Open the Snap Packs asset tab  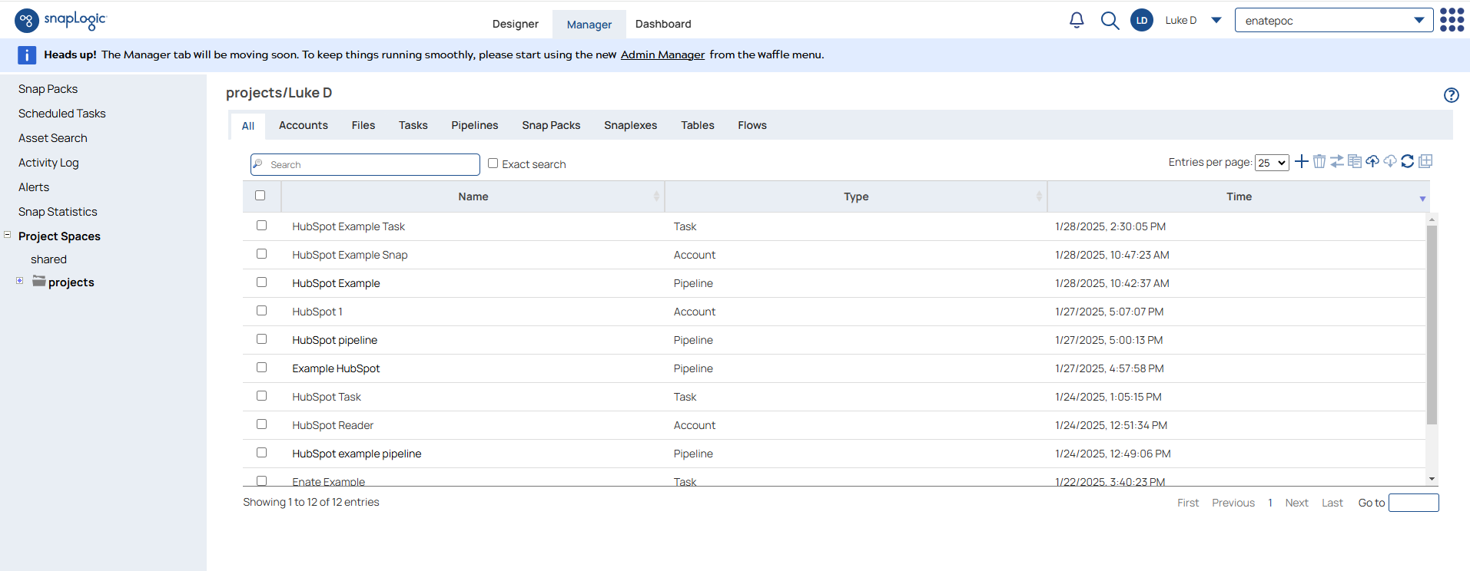(551, 125)
